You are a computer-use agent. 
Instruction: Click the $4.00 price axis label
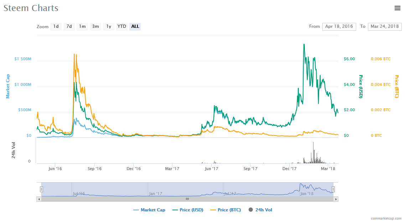pyautogui.click(x=349, y=84)
